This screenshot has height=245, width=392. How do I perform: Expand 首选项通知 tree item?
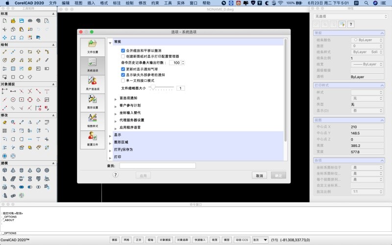[x=116, y=99]
